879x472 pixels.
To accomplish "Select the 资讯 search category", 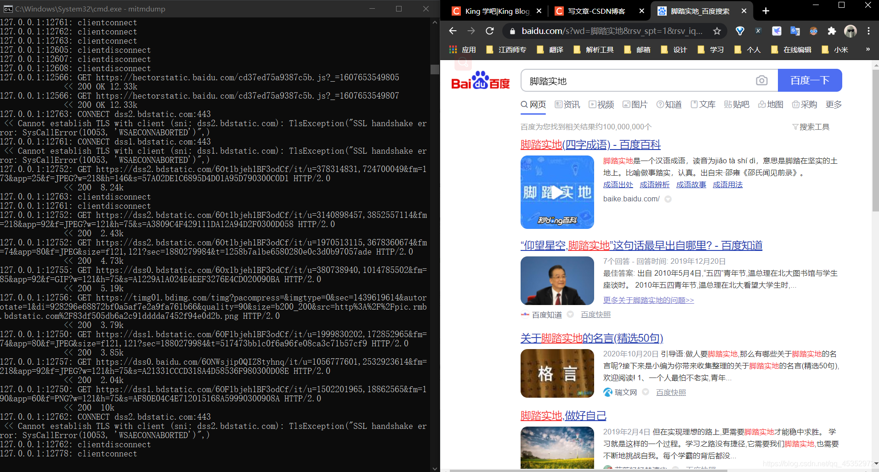I will point(567,105).
